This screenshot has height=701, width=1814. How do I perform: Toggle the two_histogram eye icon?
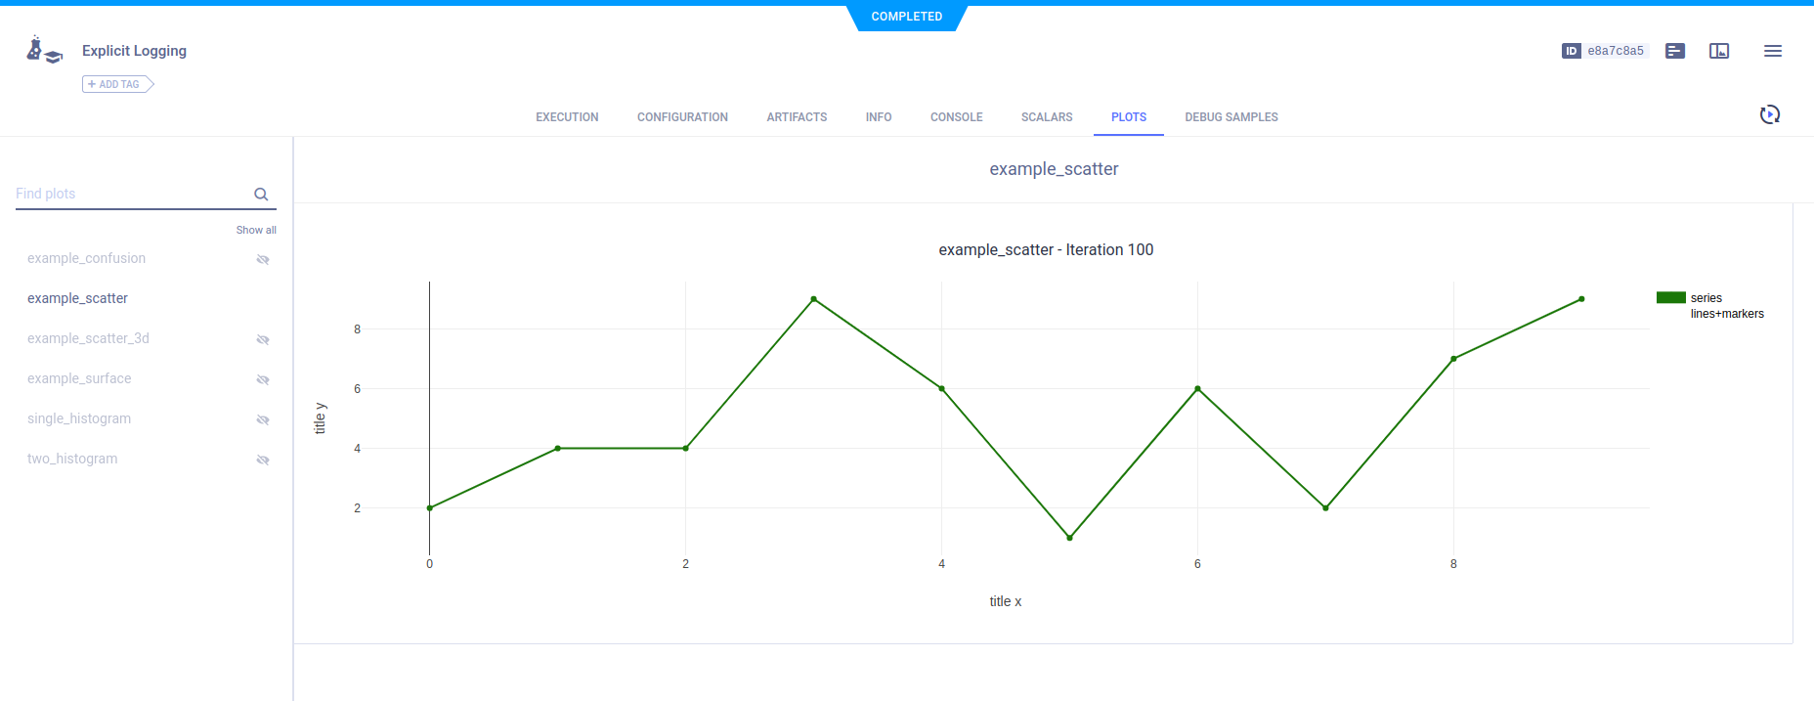263,460
